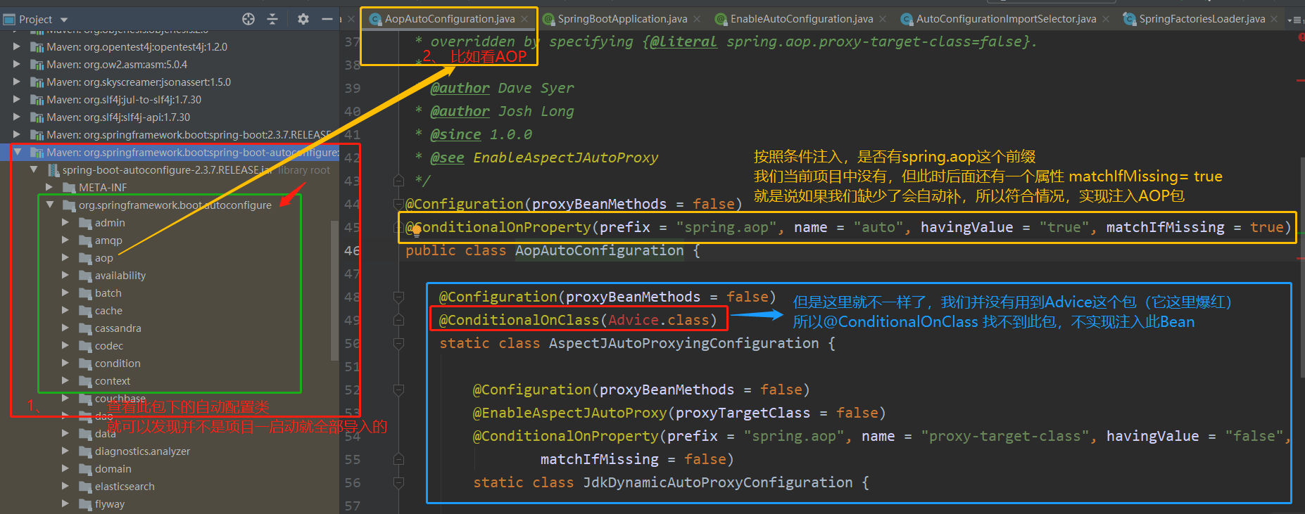Select the availability package folder icon
Image resolution: width=1305 pixels, height=514 pixels.
pos(85,276)
